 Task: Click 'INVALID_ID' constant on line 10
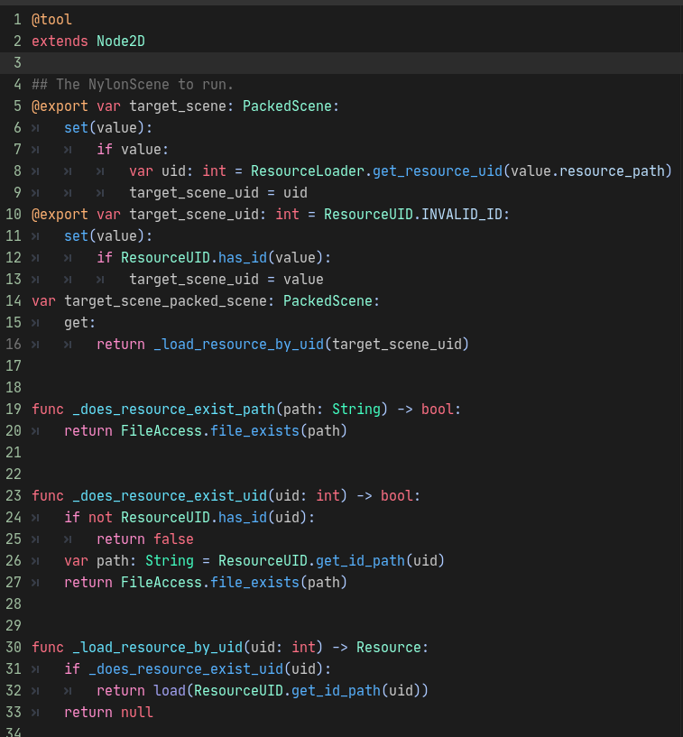462,215
